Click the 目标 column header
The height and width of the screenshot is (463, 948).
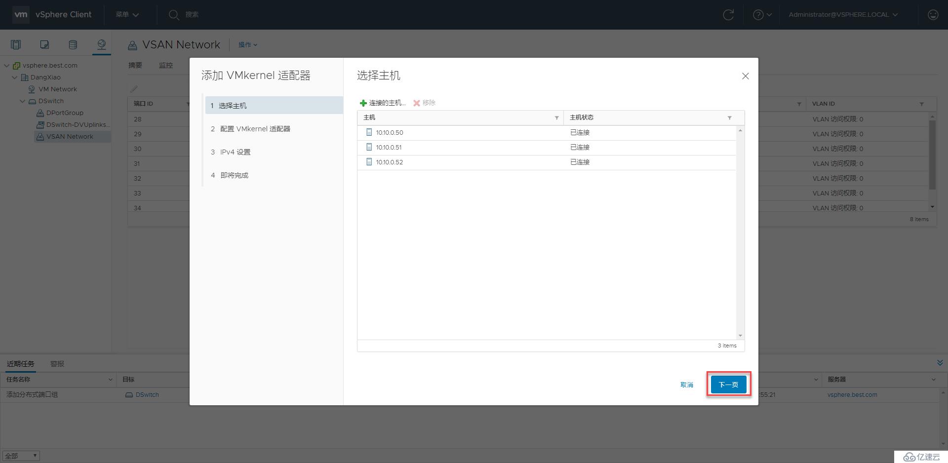click(128, 380)
